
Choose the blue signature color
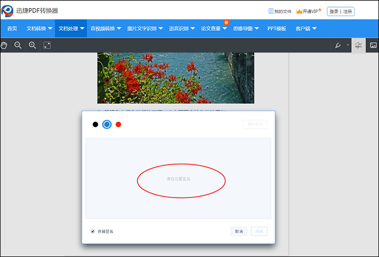[x=107, y=124]
